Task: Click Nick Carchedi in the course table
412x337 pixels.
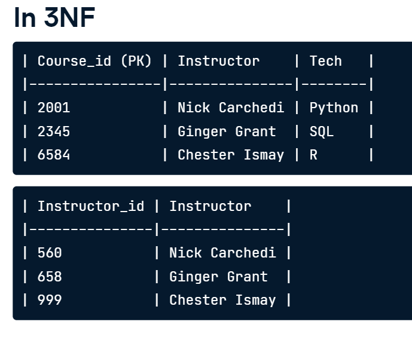Action: click(x=230, y=108)
